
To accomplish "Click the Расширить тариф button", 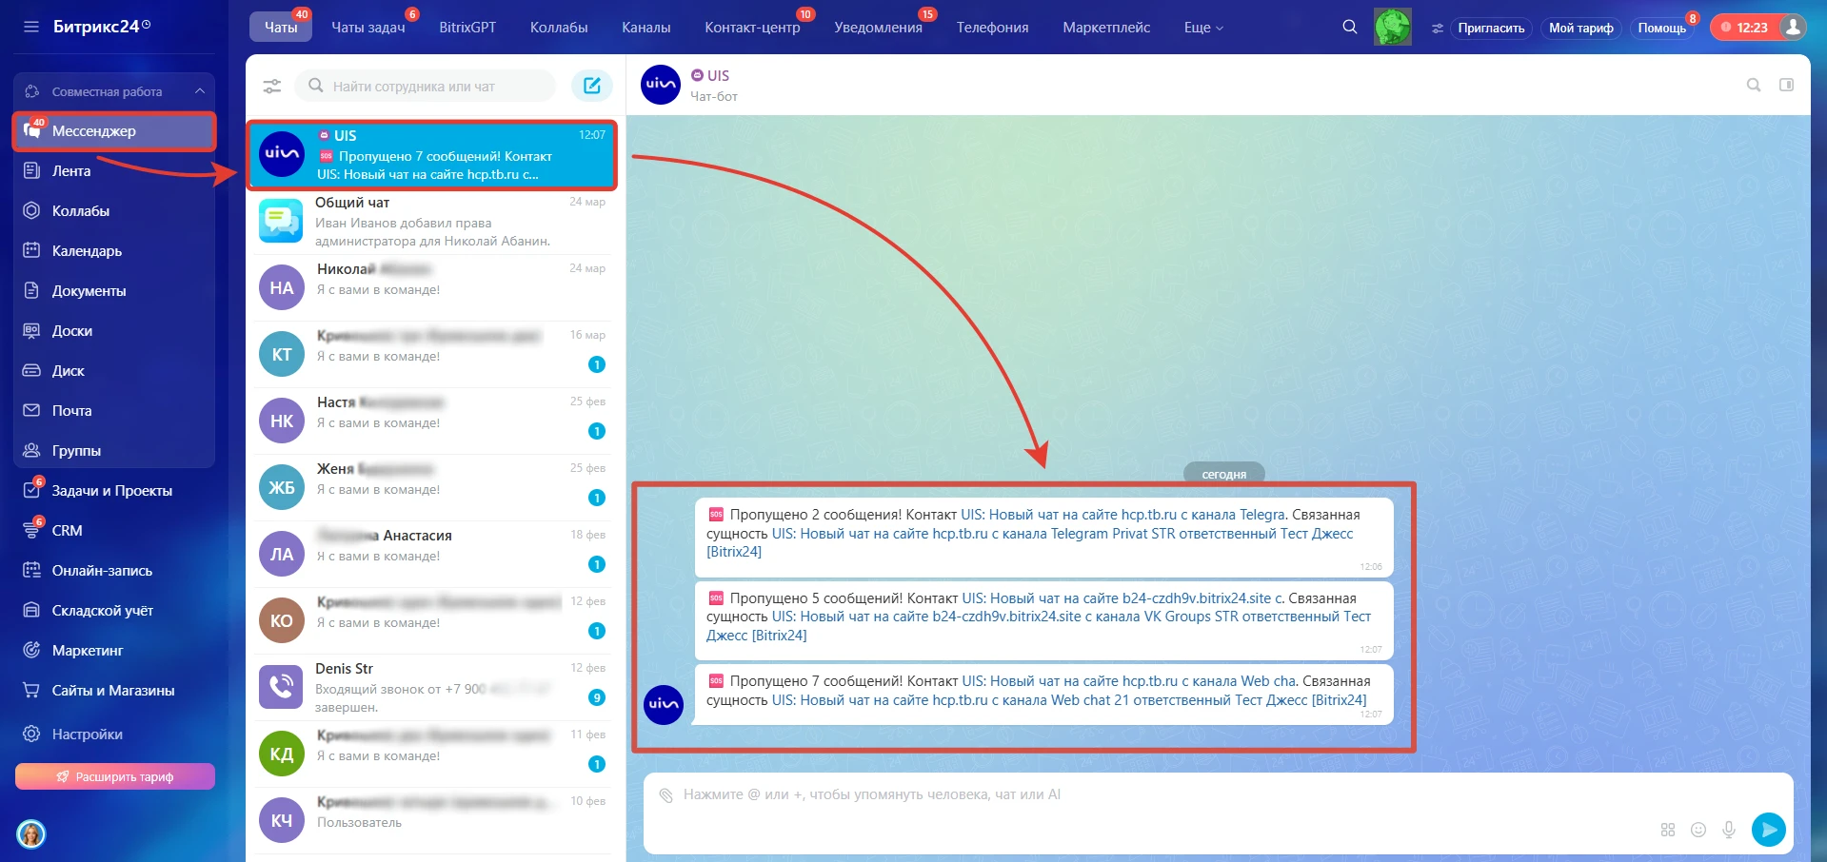I will click(115, 776).
